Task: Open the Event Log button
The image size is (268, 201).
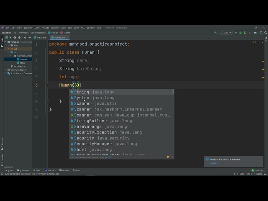Action: coord(257,170)
